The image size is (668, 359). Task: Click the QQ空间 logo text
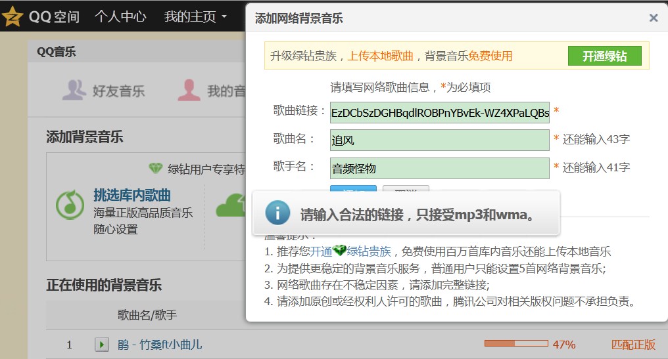coord(54,16)
